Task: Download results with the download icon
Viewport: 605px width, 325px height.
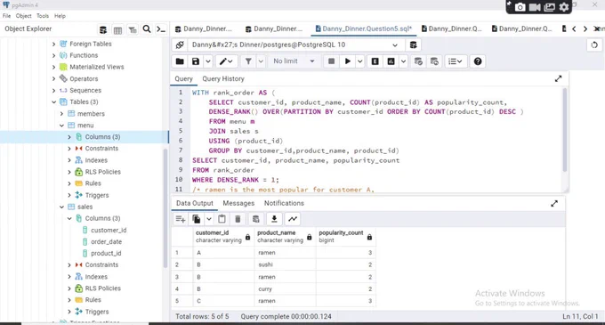Action: coord(274,219)
